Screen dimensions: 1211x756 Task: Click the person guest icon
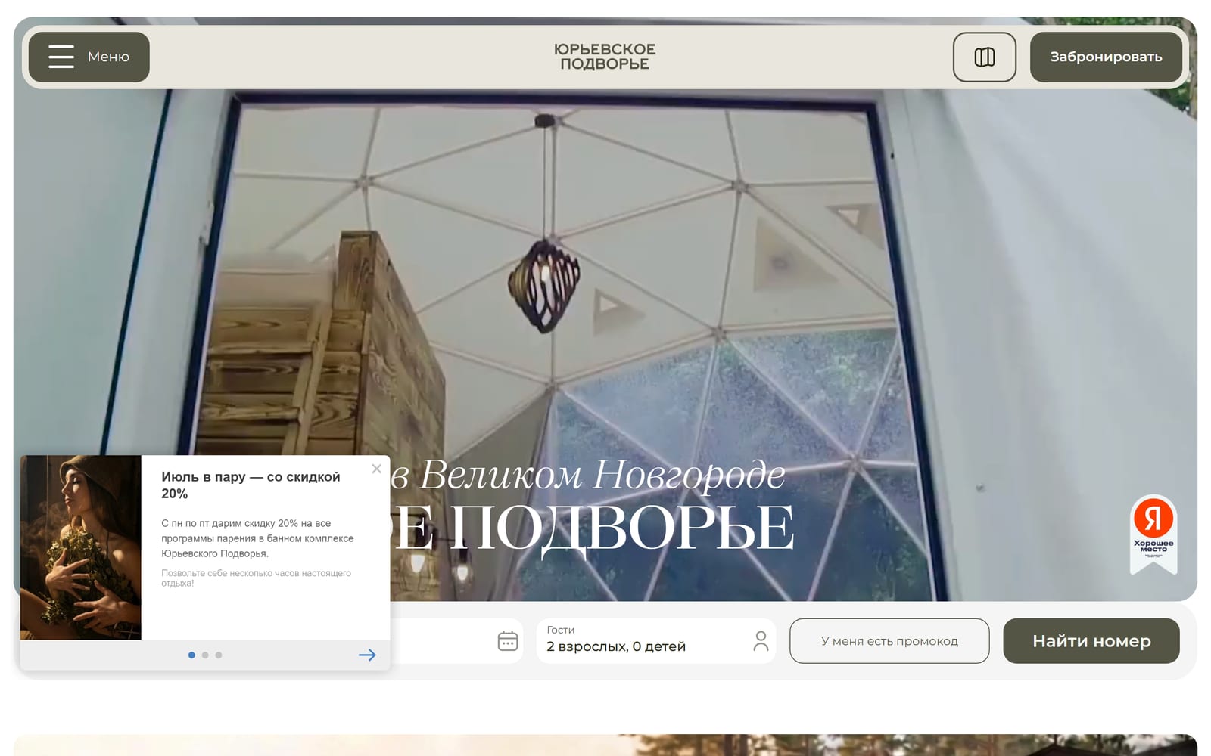click(761, 641)
